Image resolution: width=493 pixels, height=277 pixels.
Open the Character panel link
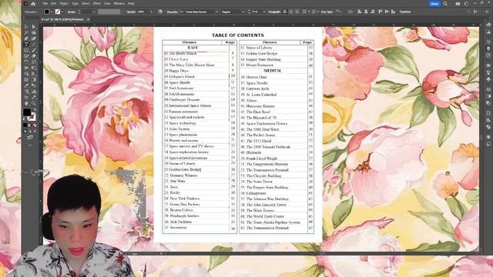pos(172,12)
